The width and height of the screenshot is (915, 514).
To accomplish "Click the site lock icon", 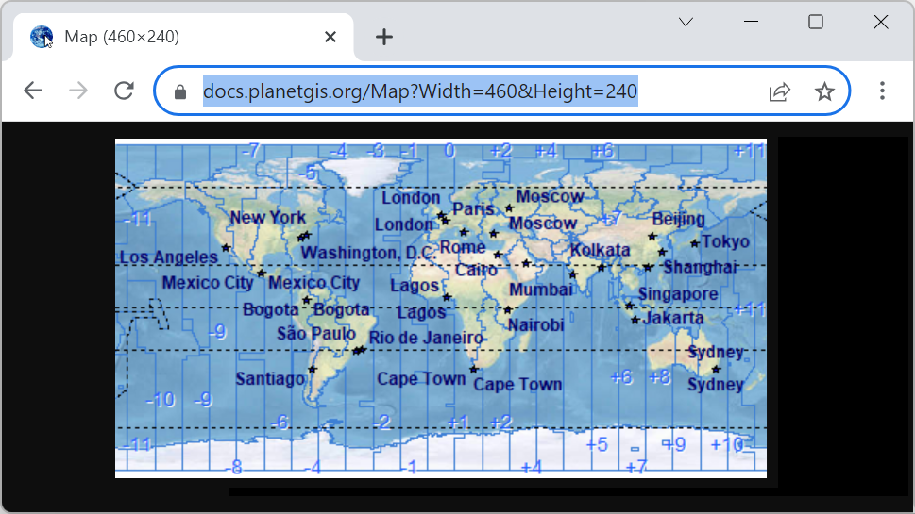I will coord(181,91).
